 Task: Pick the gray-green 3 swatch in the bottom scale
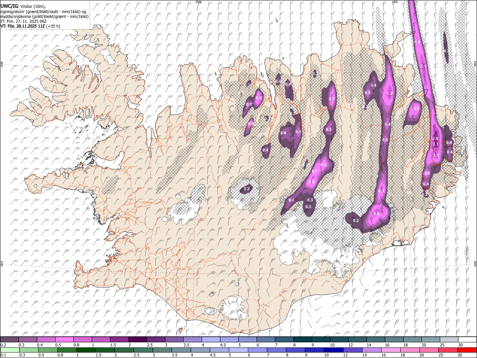(162, 350)
